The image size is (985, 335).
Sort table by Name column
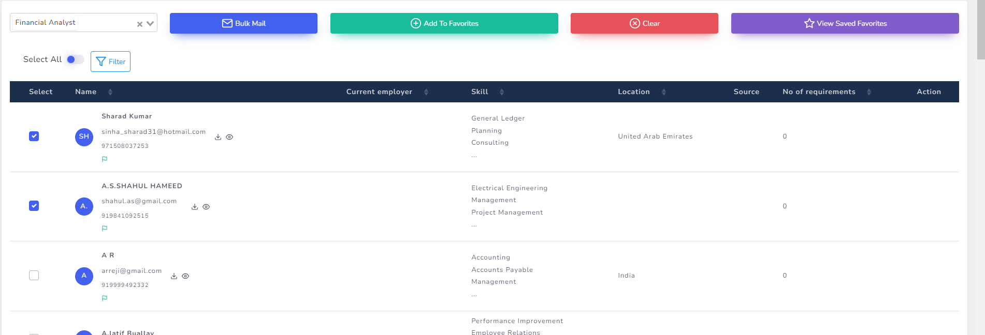point(110,92)
